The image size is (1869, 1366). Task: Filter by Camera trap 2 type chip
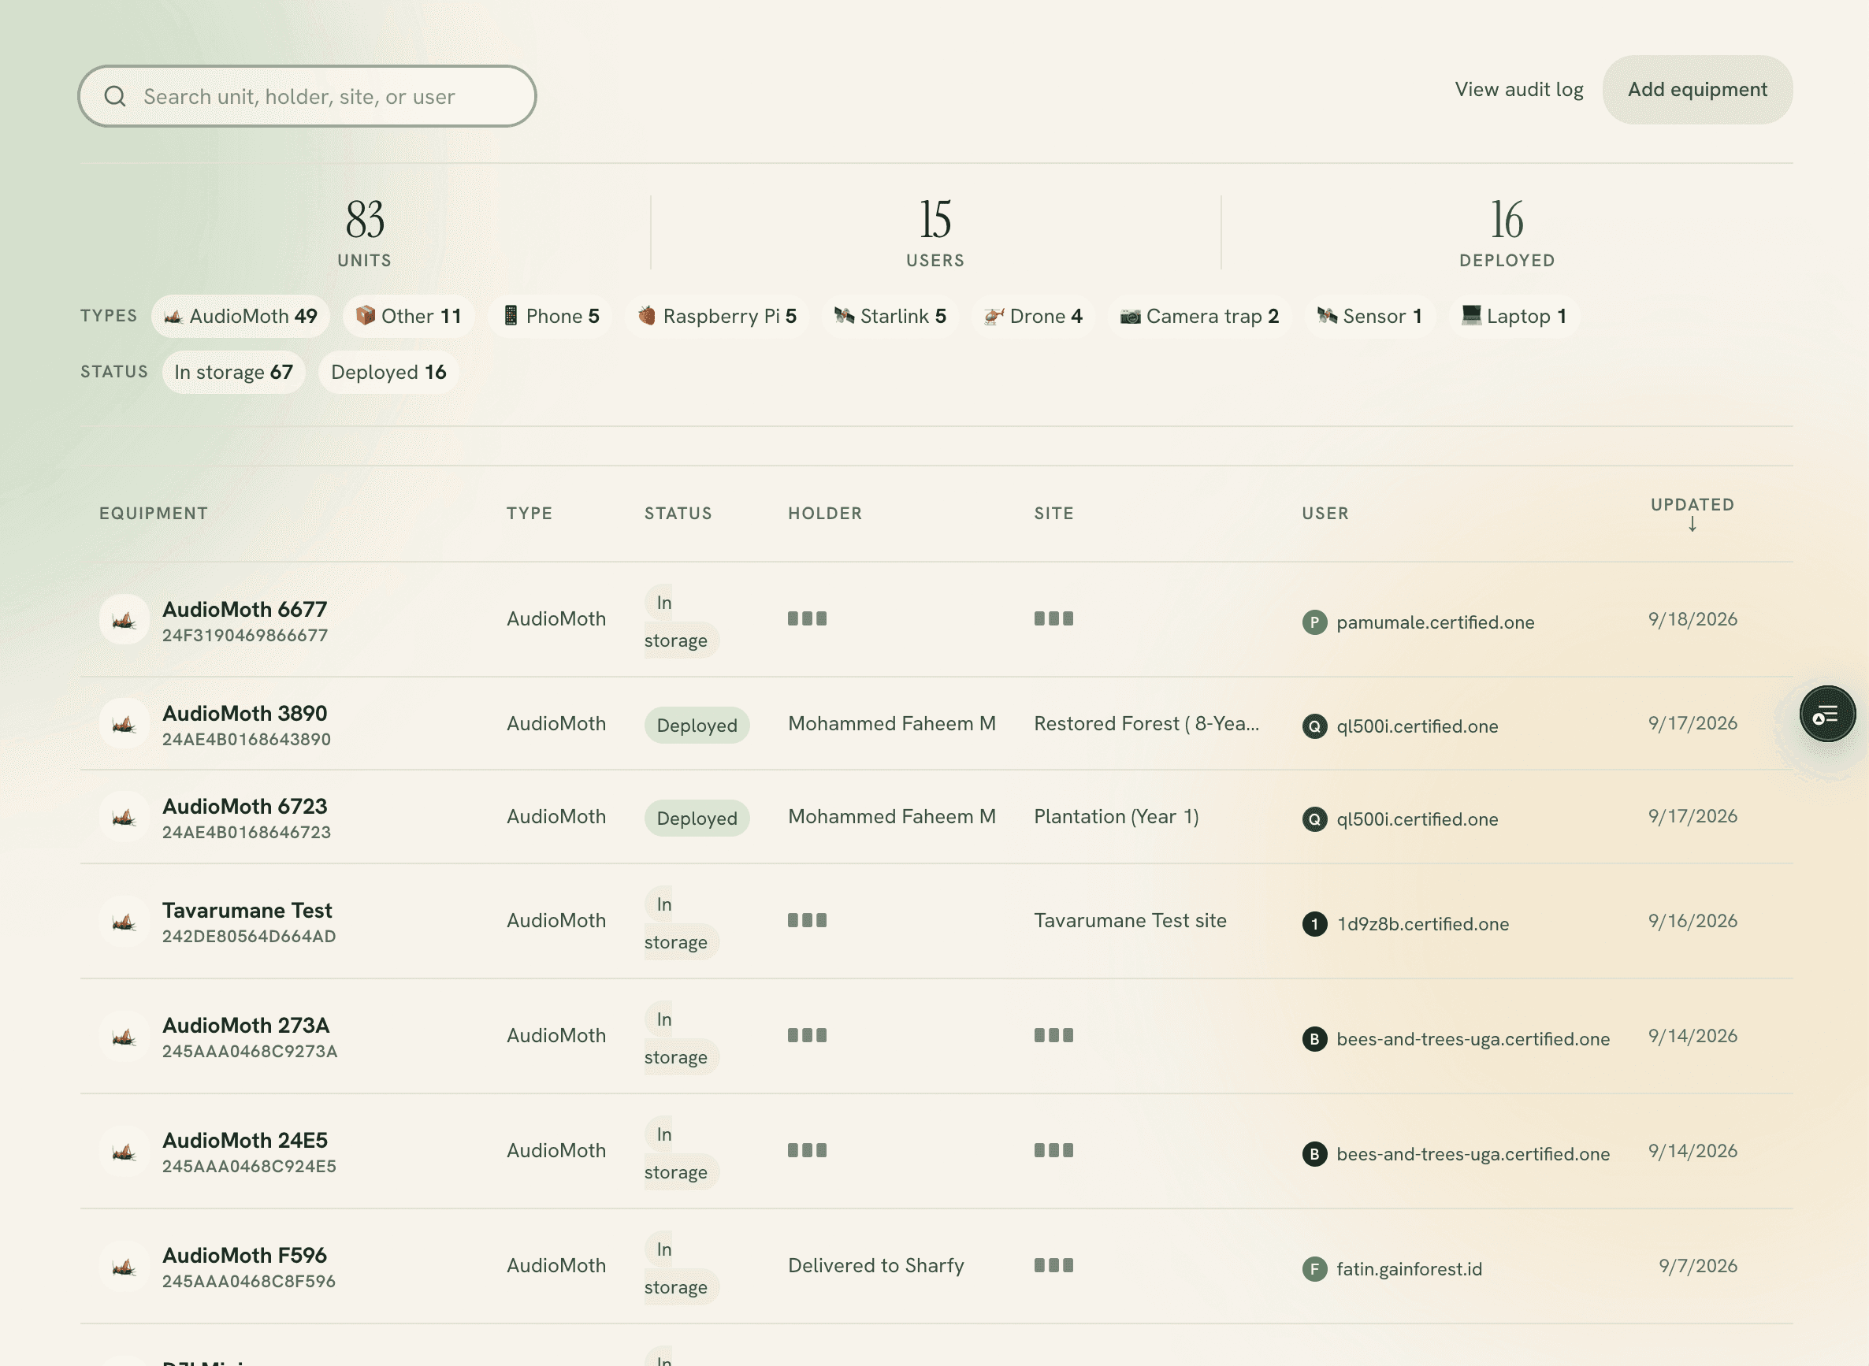click(1199, 316)
